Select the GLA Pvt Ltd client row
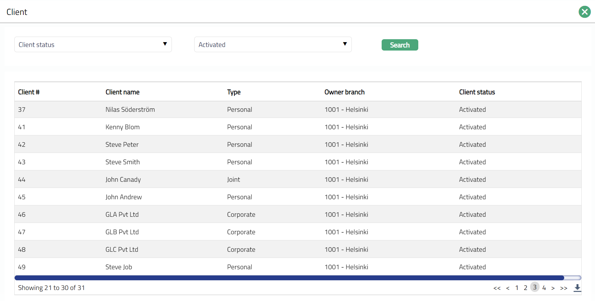This screenshot has width=595, height=301. pyautogui.click(x=122, y=214)
